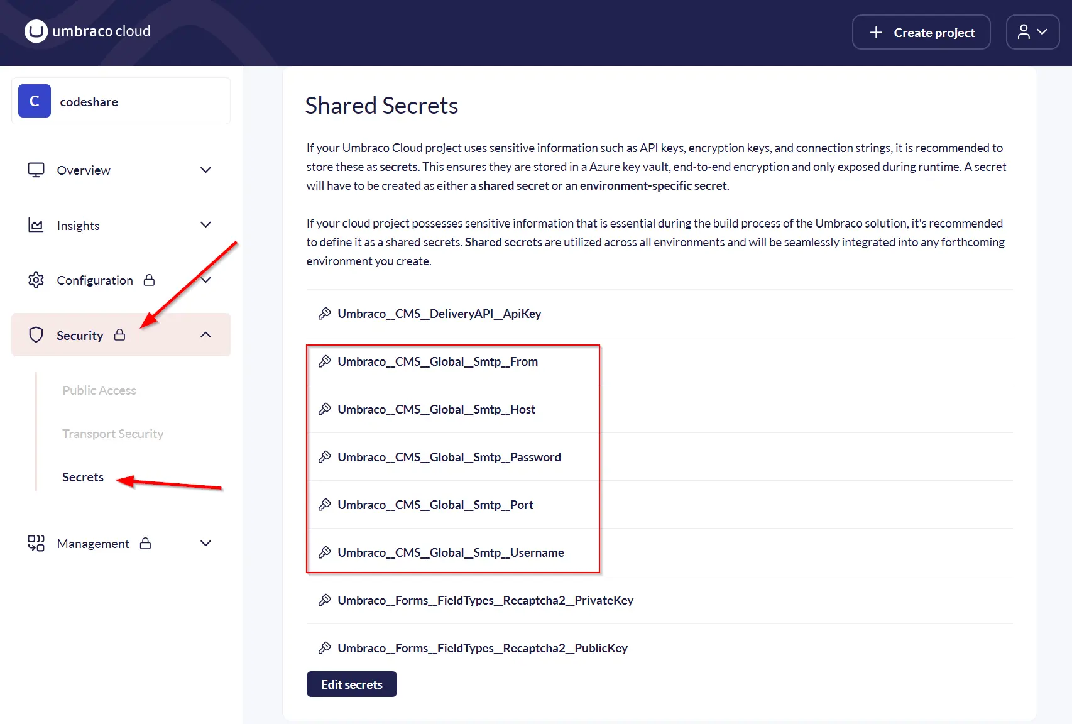Click the Security shield icon
Screen dimensions: 1072x724
36,335
